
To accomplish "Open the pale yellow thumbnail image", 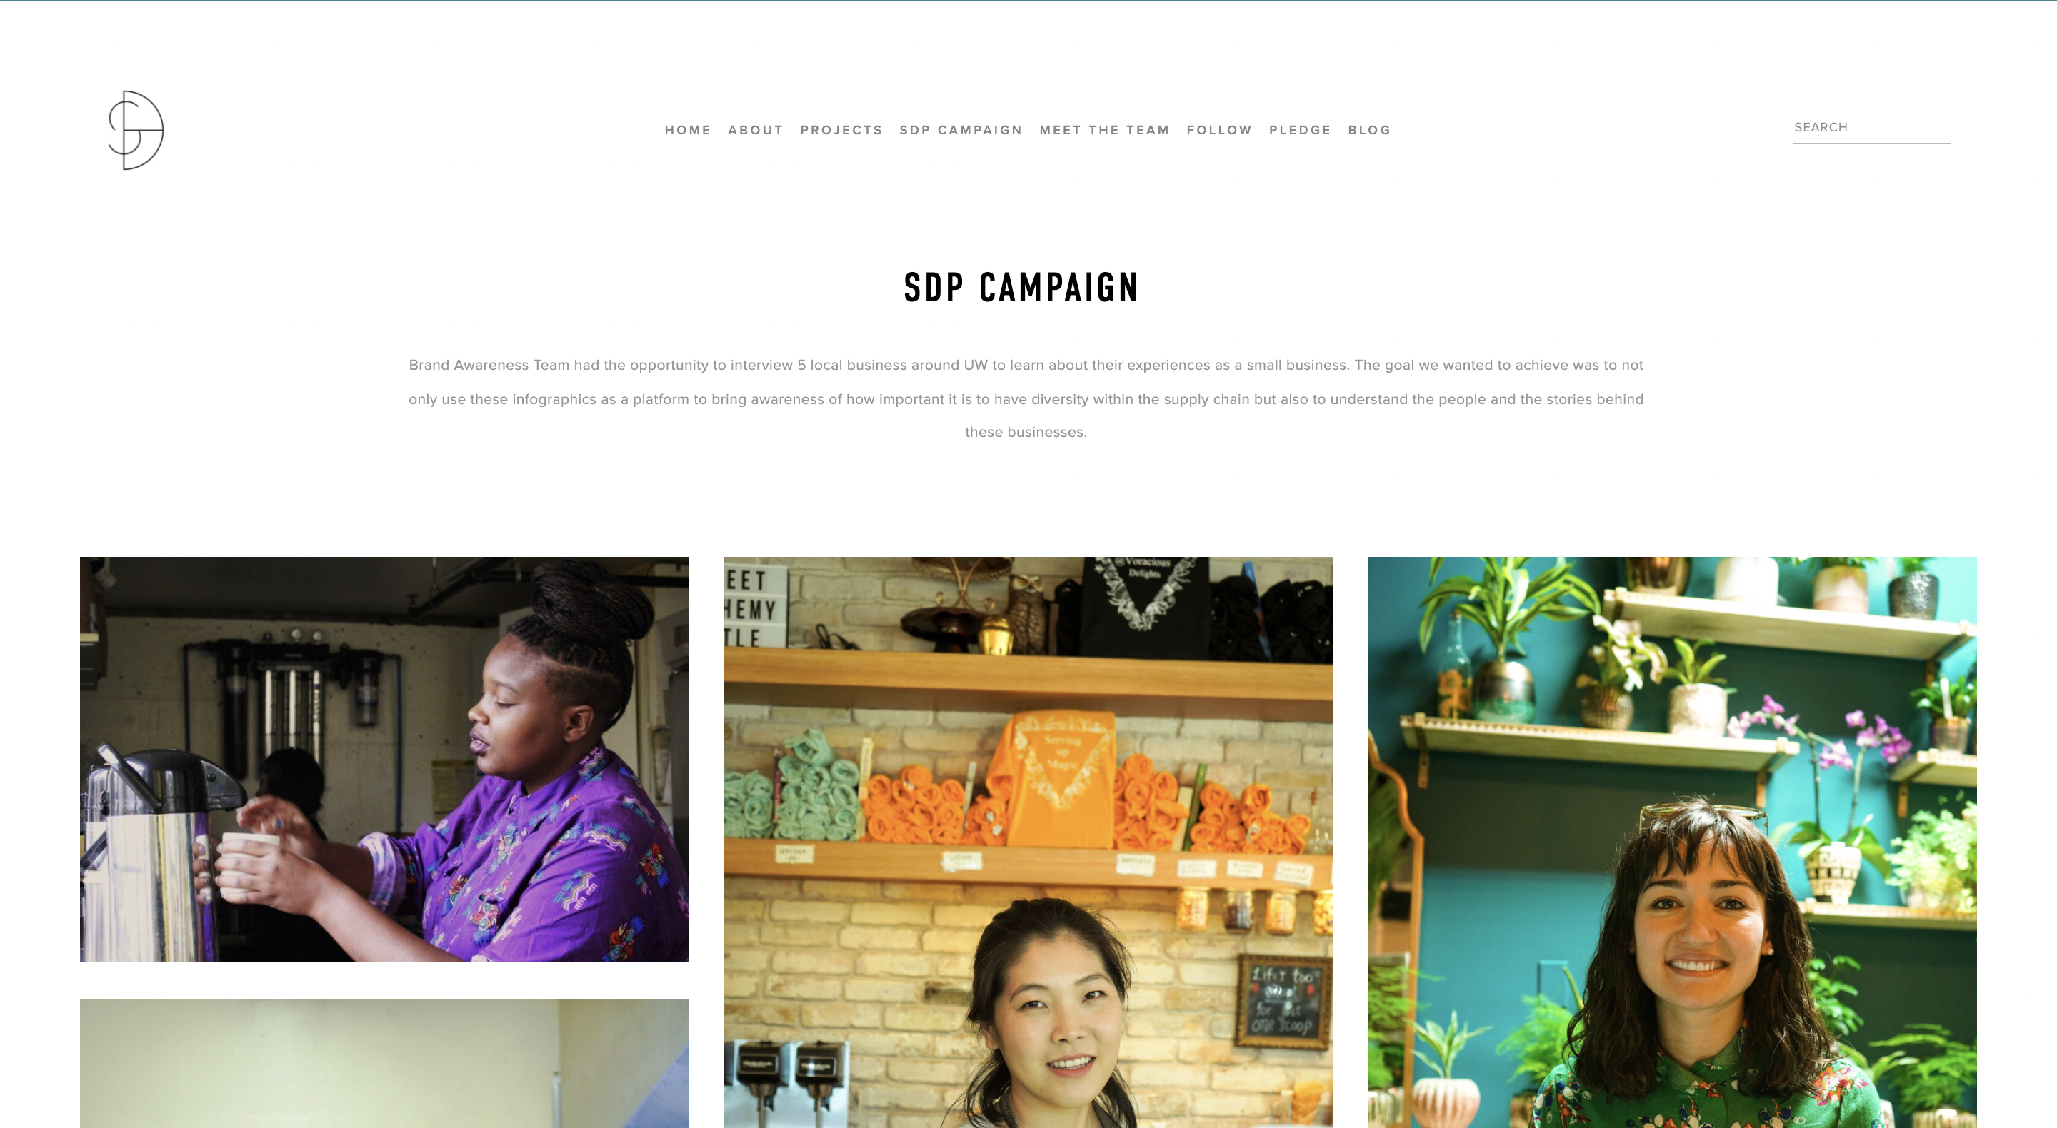I will pos(384,1063).
